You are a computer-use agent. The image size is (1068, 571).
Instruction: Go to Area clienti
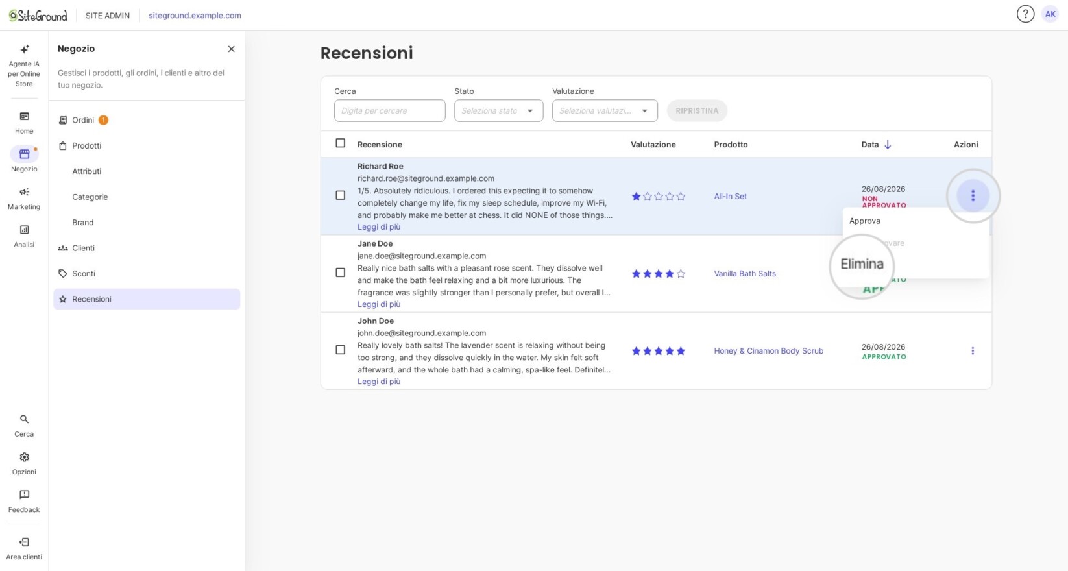24,548
